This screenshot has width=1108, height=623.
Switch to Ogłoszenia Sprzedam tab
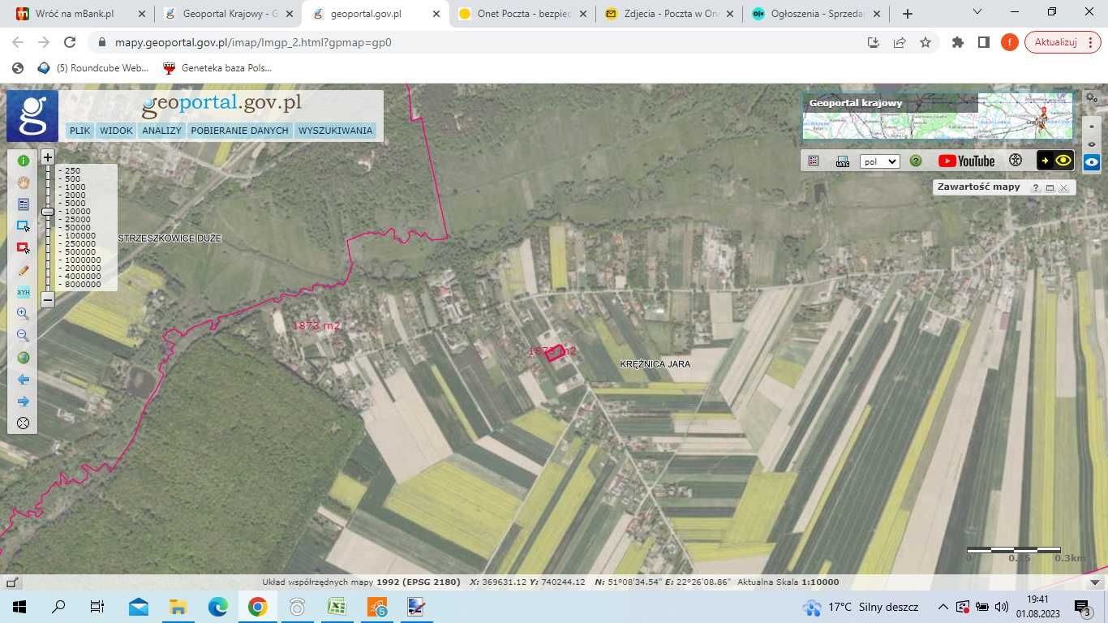point(815,14)
